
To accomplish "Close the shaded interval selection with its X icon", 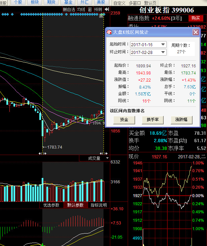I will pyautogui.click(x=101, y=16).
